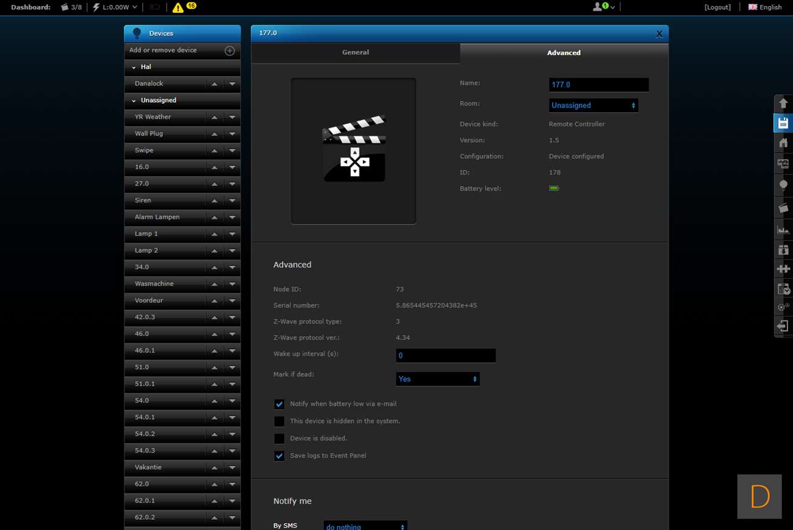The image size is (793, 530).
Task: Click the save disk icon in sidebar
Action: pyautogui.click(x=783, y=123)
